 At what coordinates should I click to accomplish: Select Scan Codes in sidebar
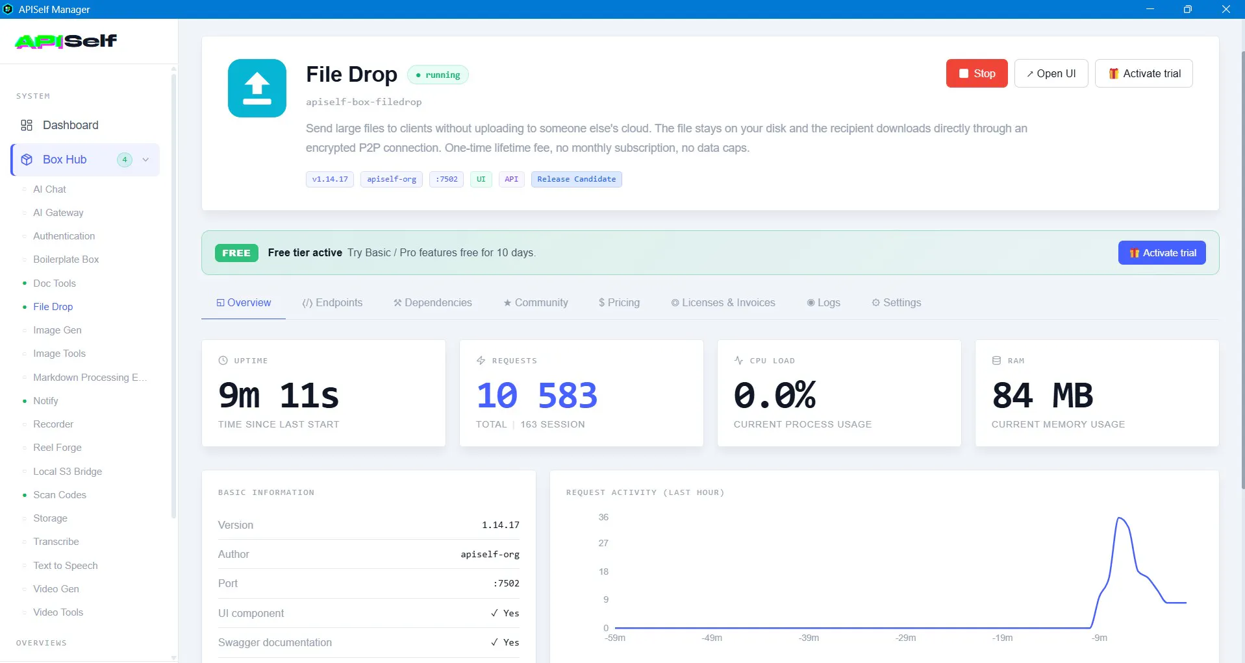click(x=60, y=495)
